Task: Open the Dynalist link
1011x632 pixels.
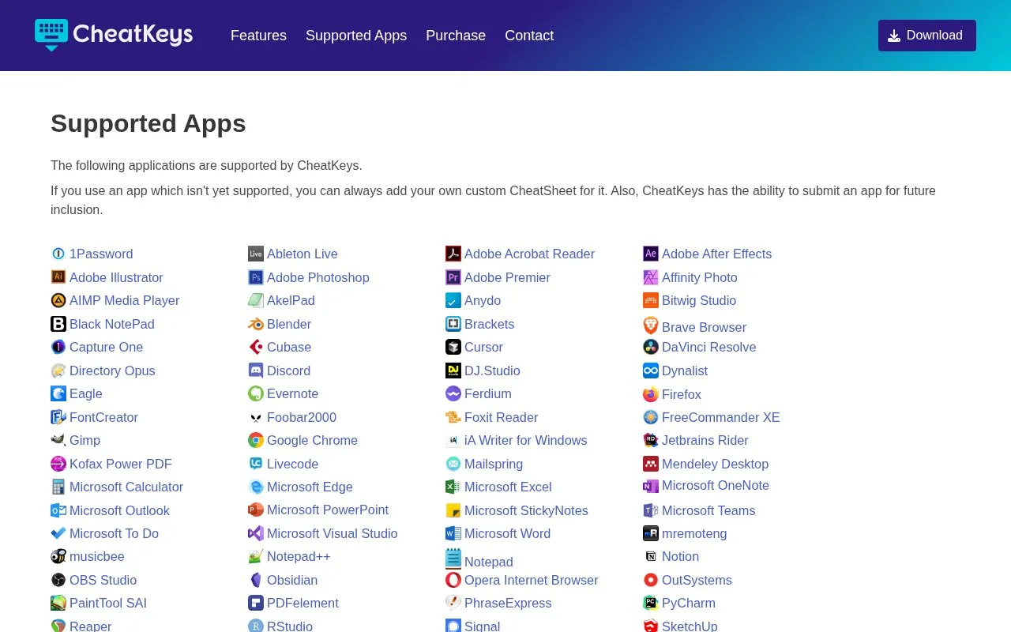Action: pos(685,371)
